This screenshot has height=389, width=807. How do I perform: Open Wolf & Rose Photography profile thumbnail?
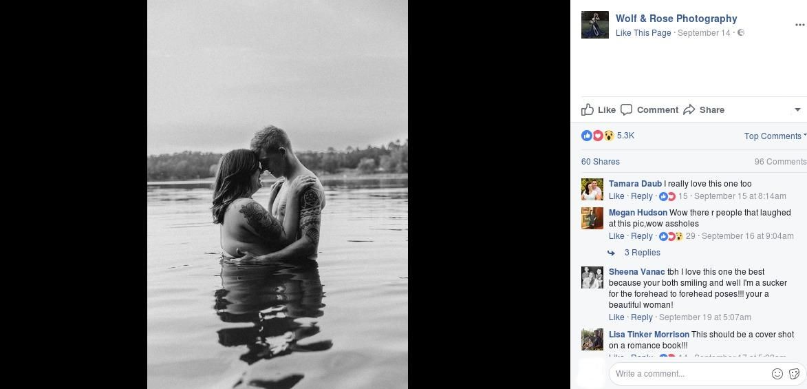[595, 25]
